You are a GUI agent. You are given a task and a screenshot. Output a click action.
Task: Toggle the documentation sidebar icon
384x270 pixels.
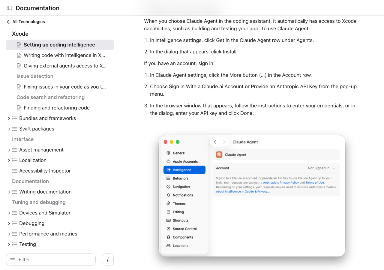9,8
